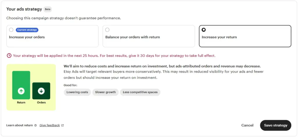Viewport: 298px width, 137px height.
Task: Click the blue Current strategy badge
Action: click(x=27, y=30)
